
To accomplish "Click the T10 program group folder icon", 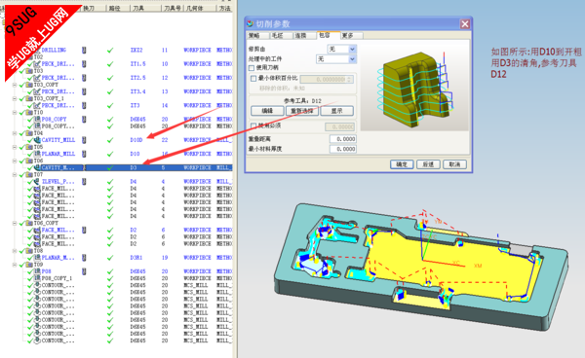I will (29, 113).
